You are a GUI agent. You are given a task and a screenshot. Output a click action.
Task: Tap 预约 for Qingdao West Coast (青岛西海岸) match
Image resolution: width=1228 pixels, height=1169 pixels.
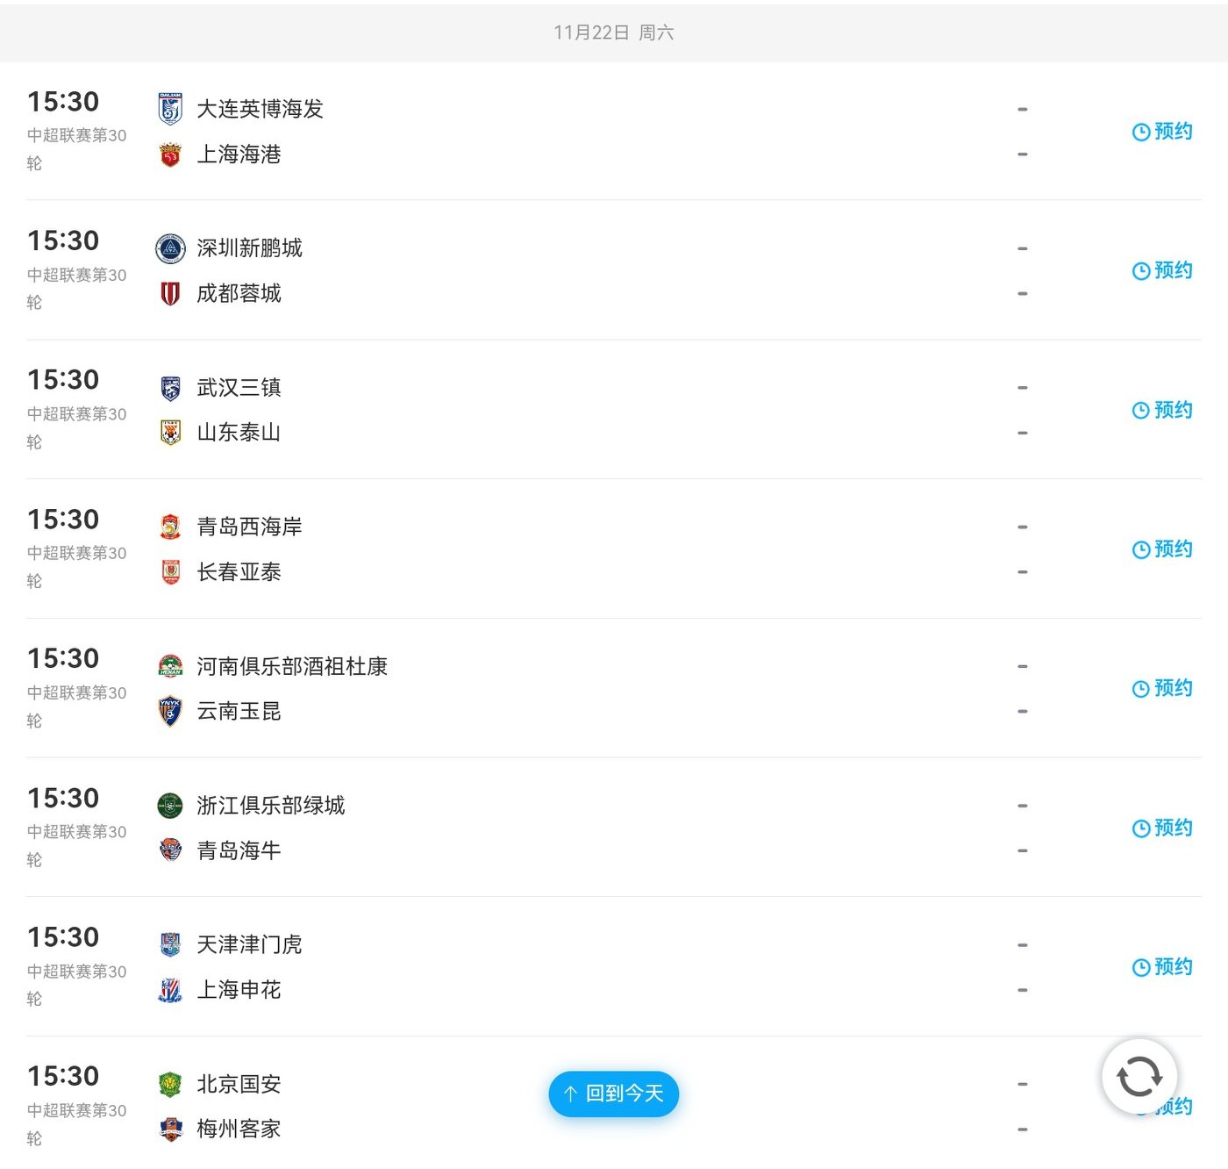(x=1162, y=549)
